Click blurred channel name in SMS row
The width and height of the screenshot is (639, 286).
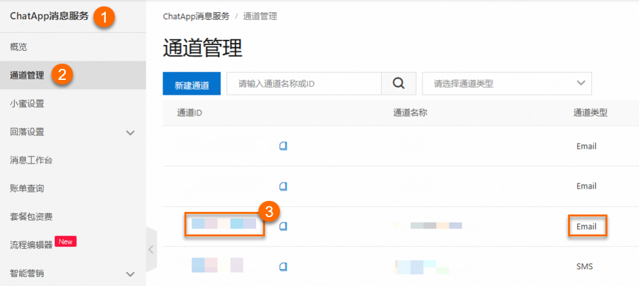[x=422, y=267]
